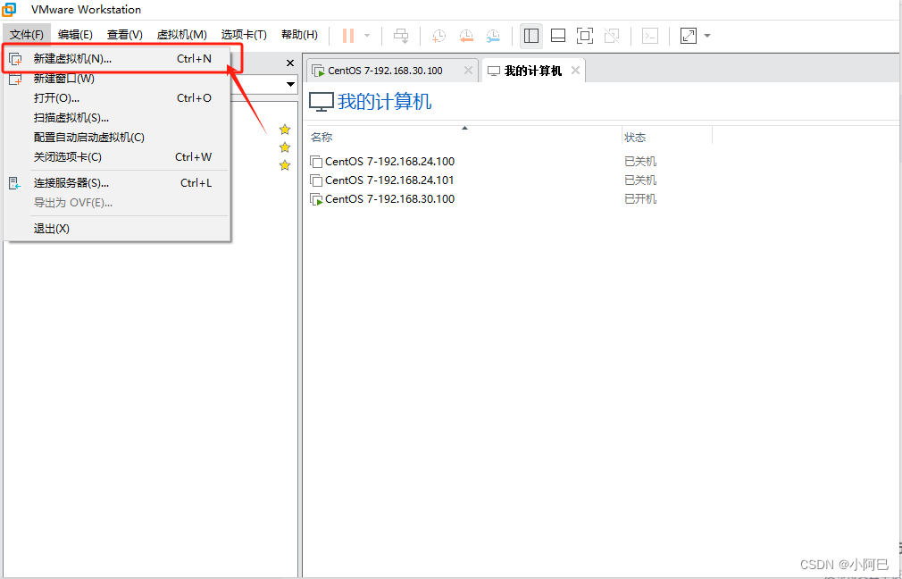Screen dimensions: 902x579
Task: Click the console view icon
Action: pos(650,36)
